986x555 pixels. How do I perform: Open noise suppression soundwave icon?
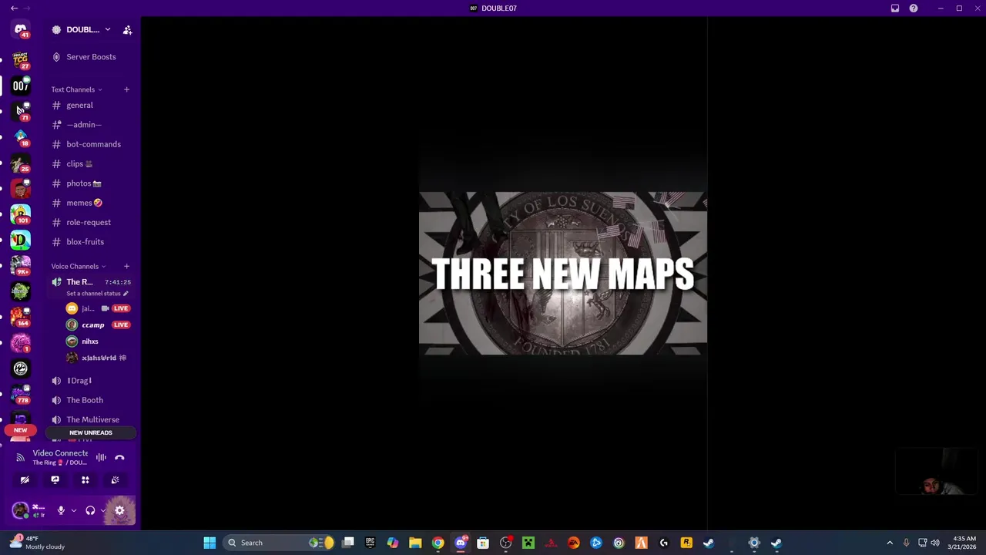coord(101,458)
